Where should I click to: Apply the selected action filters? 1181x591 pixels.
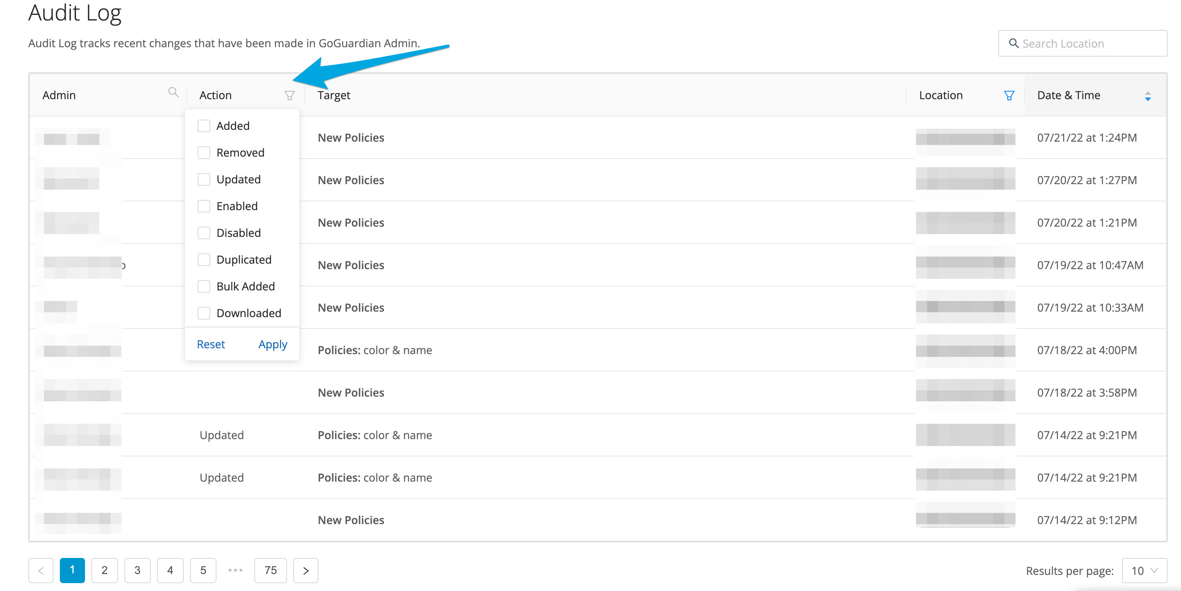(273, 344)
